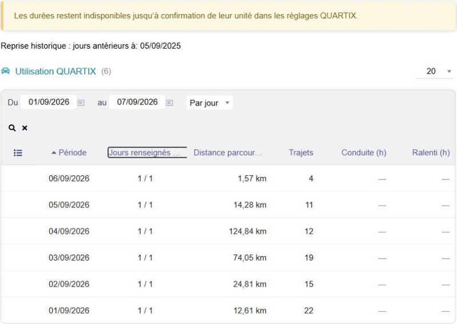This screenshot has width=457, height=325.
Task: Select the 03/09/2026 period cell
Action: pyautogui.click(x=69, y=258)
